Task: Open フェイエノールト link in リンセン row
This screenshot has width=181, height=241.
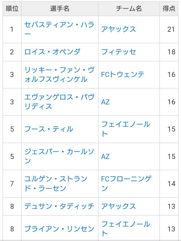Action: click(126, 224)
